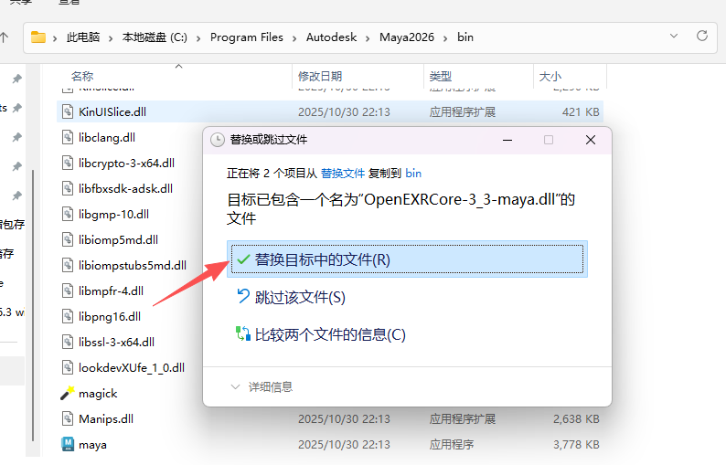Screen dimensions: 726x465
Task: Click the libiomp5md.dll file icon
Action: pos(68,239)
